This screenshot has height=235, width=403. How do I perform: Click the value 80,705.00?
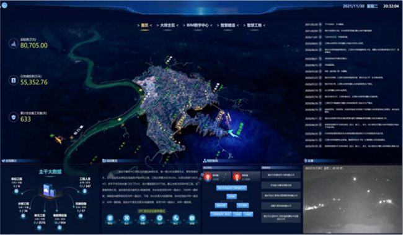tap(34, 45)
